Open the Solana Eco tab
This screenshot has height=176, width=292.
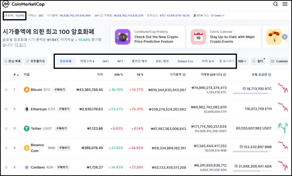pos(185,61)
